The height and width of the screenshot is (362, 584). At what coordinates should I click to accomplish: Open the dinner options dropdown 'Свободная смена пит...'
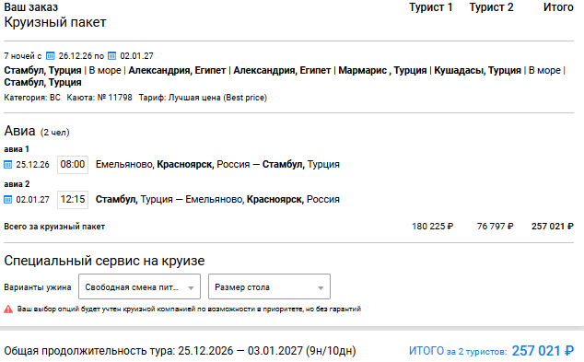click(139, 286)
